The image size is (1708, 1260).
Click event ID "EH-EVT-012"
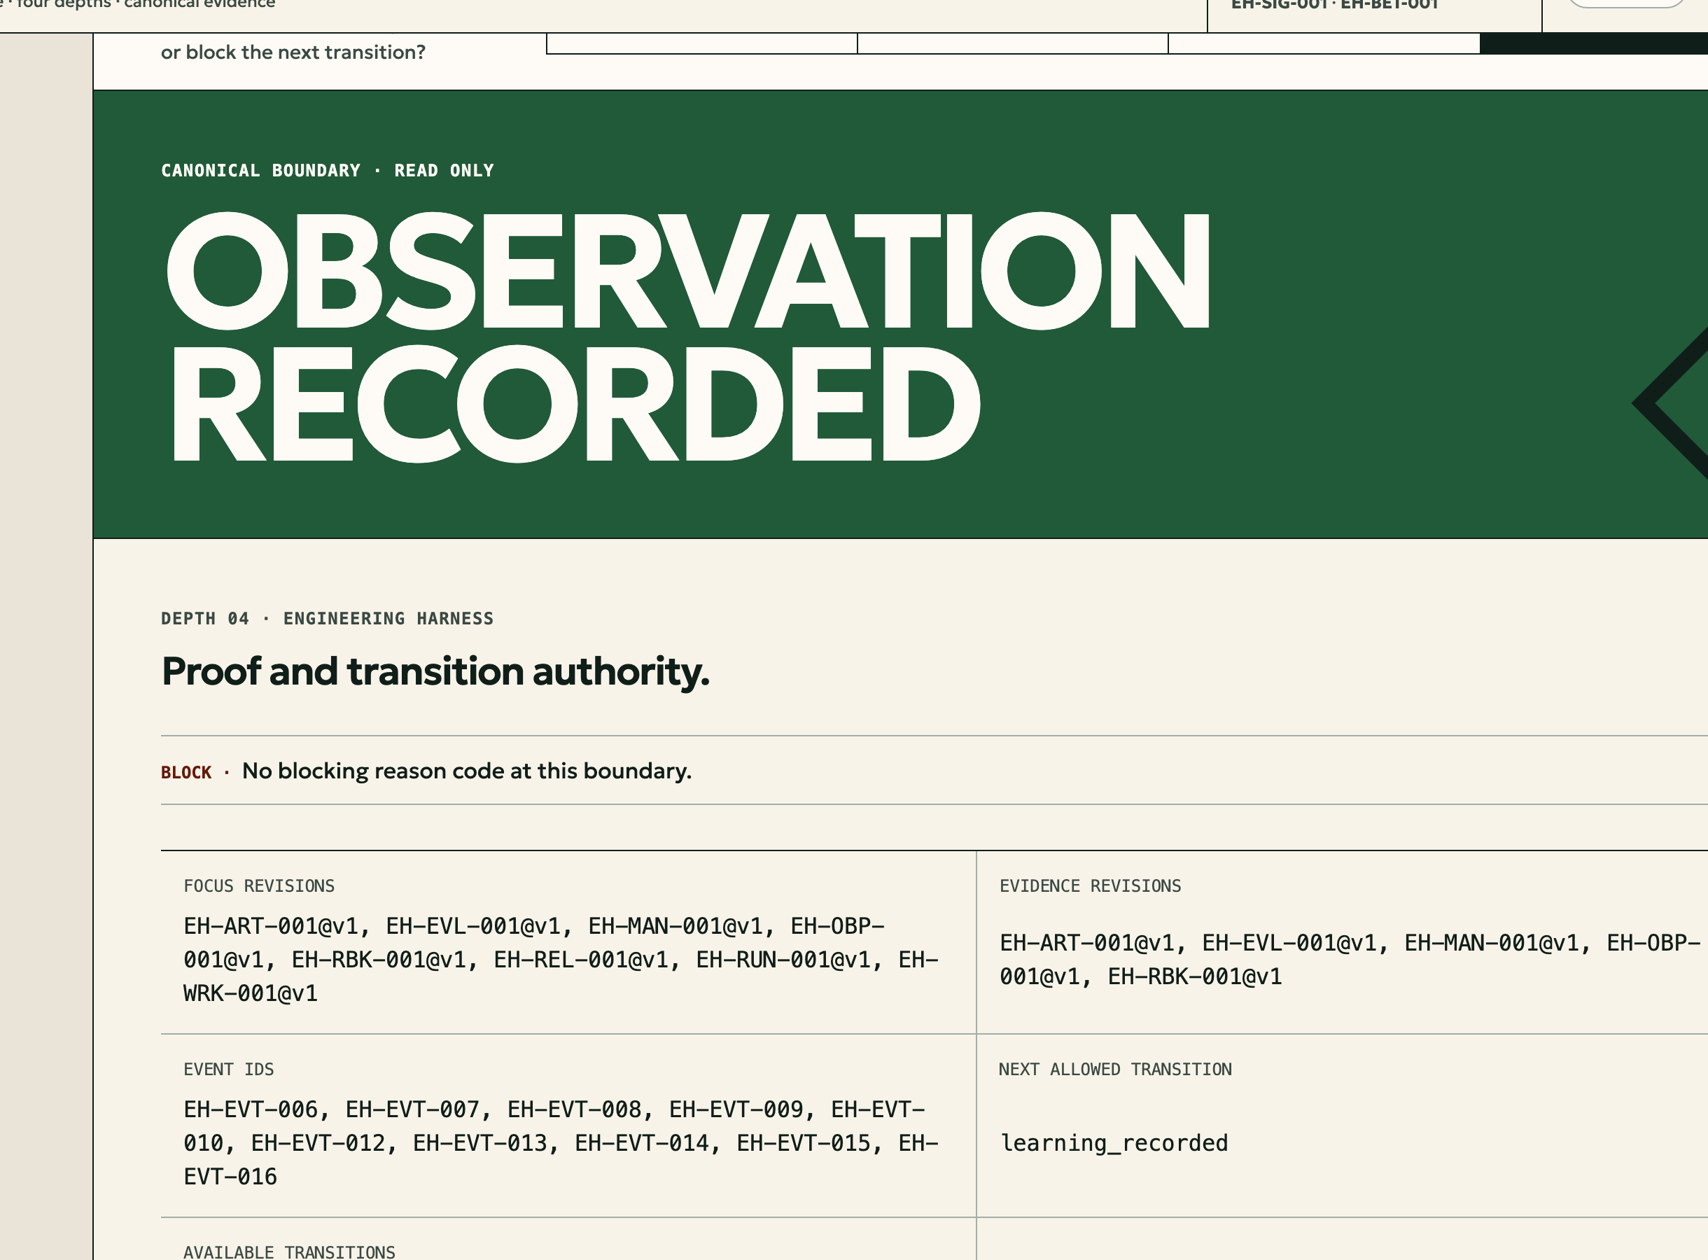tap(318, 1142)
